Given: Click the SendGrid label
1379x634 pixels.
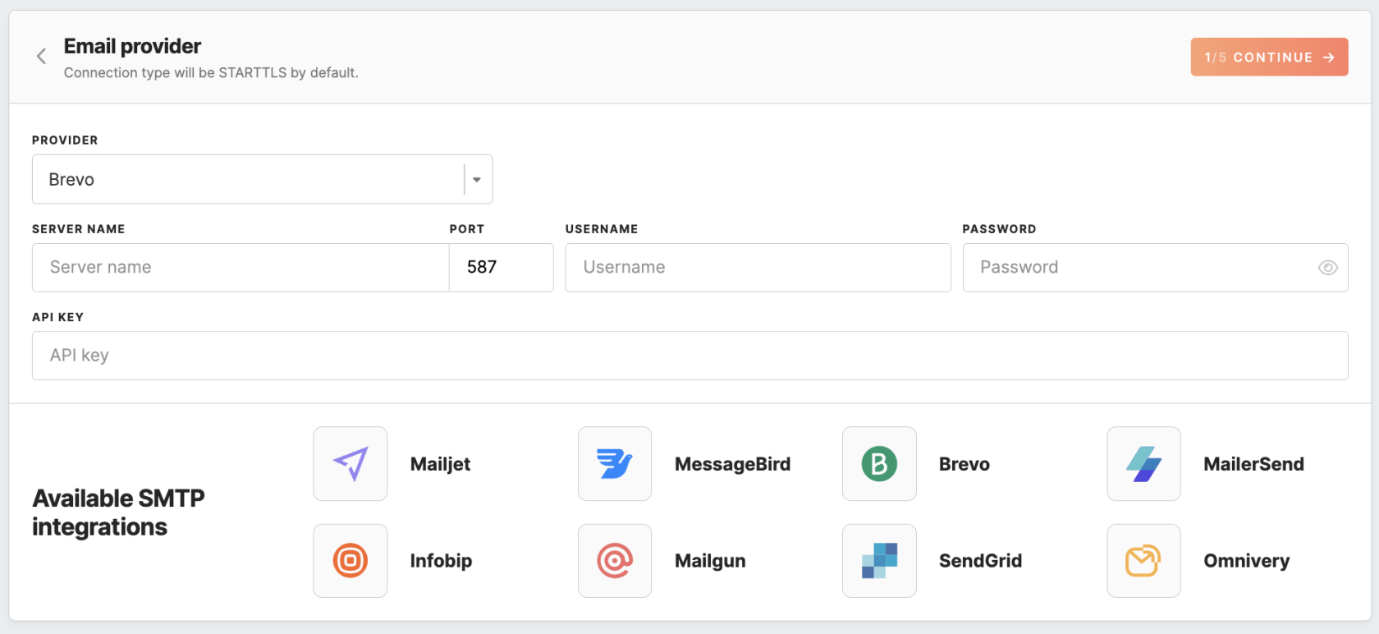Looking at the screenshot, I should pyautogui.click(x=980, y=561).
